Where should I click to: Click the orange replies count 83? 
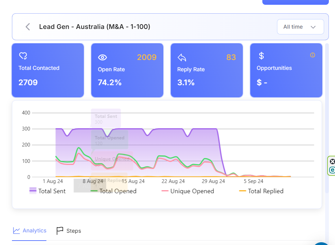click(231, 57)
